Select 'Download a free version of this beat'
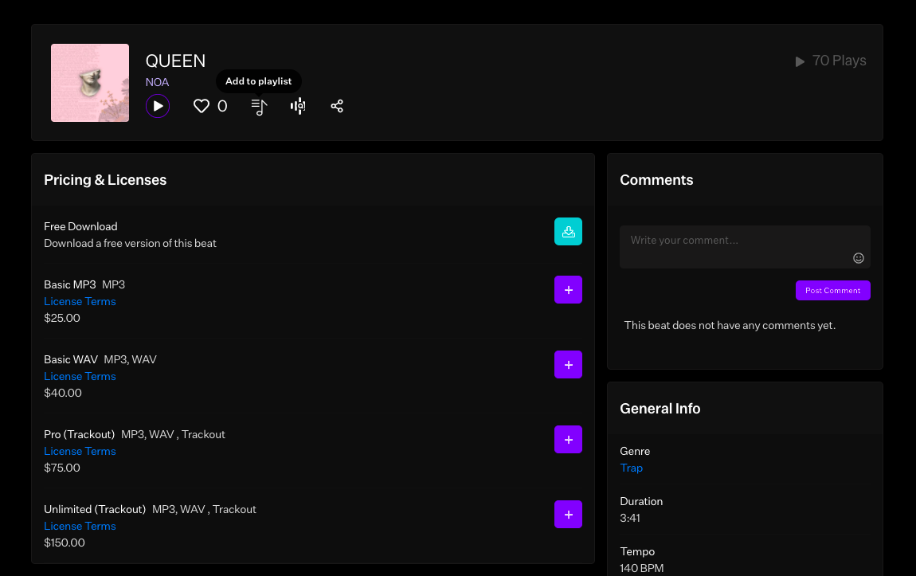916x576 pixels. (x=131, y=244)
